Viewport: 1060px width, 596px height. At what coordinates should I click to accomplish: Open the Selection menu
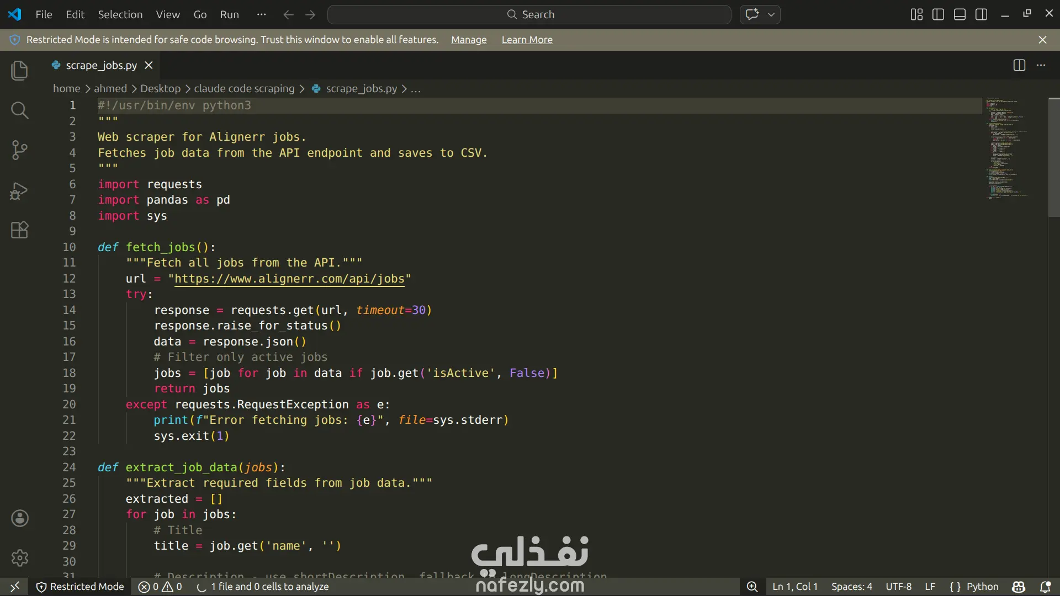pyautogui.click(x=120, y=14)
